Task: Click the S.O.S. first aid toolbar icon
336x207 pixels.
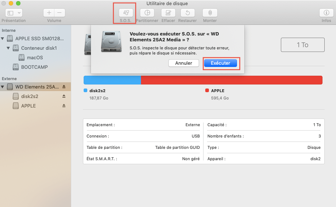Action: coord(126,13)
